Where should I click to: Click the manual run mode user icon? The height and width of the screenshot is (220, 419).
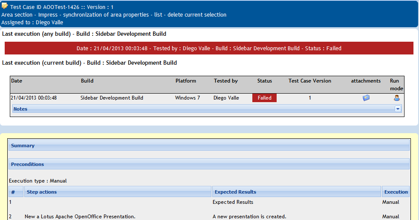(397, 98)
